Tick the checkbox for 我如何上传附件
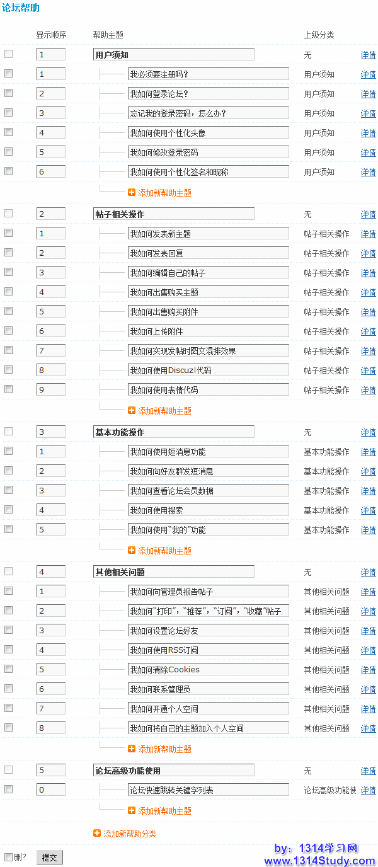The image size is (378, 867). [9, 331]
